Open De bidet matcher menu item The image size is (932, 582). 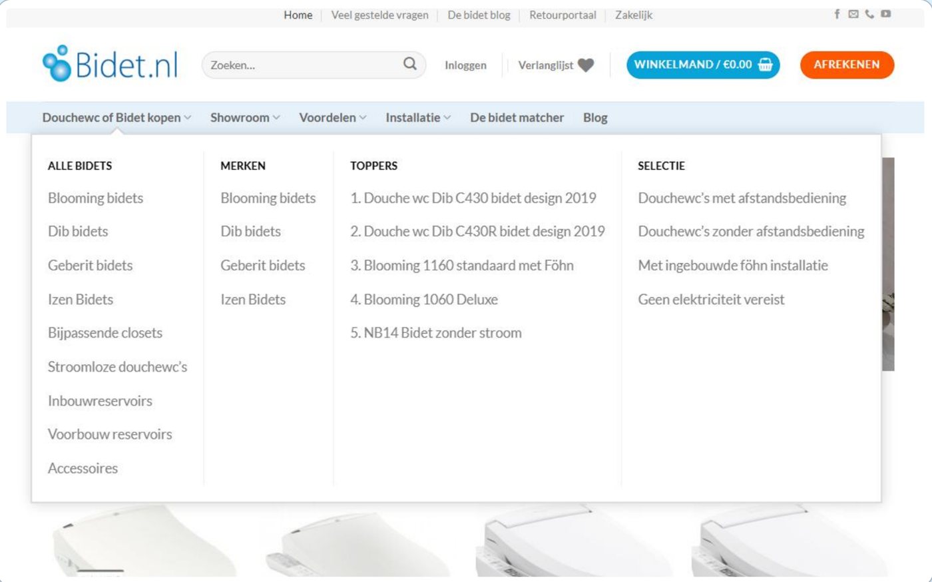click(x=517, y=118)
